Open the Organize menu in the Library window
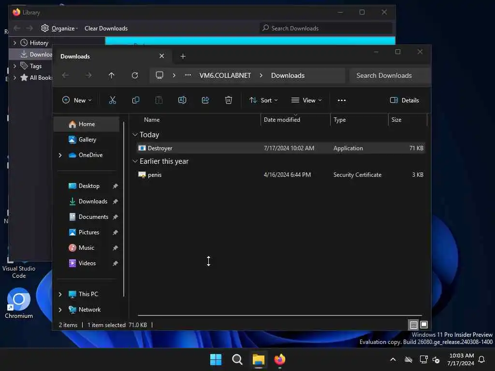Screen dimensions: 495x371 pos(60,29)
